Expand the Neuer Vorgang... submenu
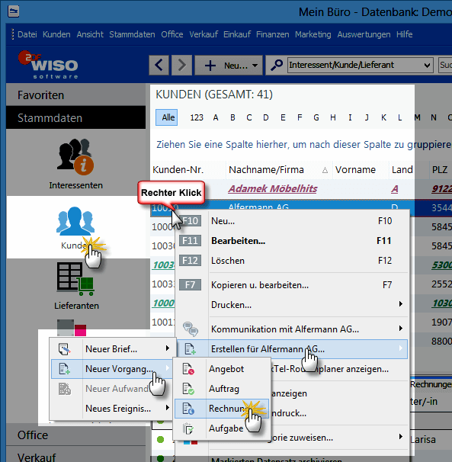 click(168, 368)
